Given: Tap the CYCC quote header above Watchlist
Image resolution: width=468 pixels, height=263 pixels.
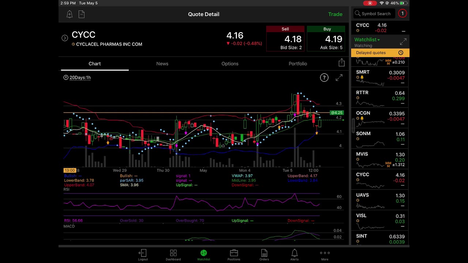Looking at the screenshot, I should pos(380,28).
